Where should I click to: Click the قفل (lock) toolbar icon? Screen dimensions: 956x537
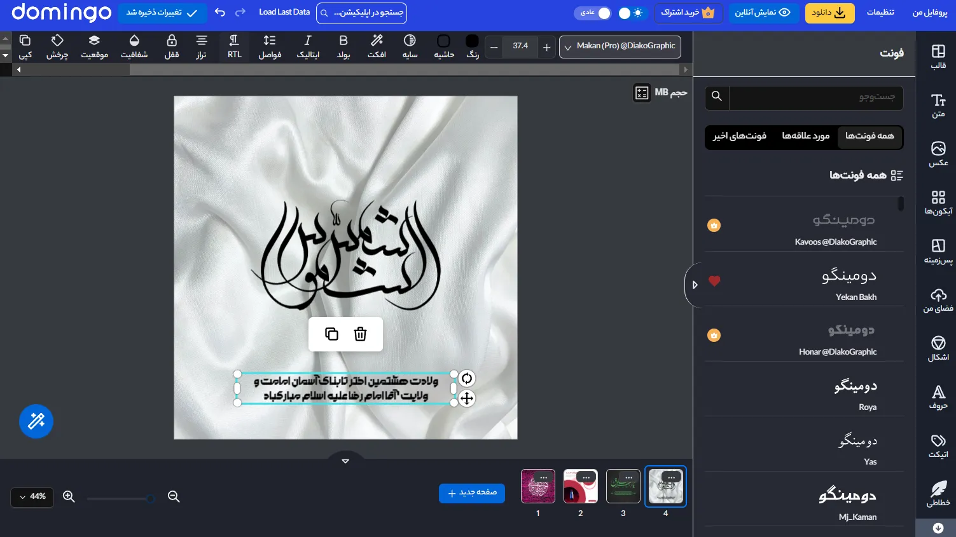pos(172,46)
